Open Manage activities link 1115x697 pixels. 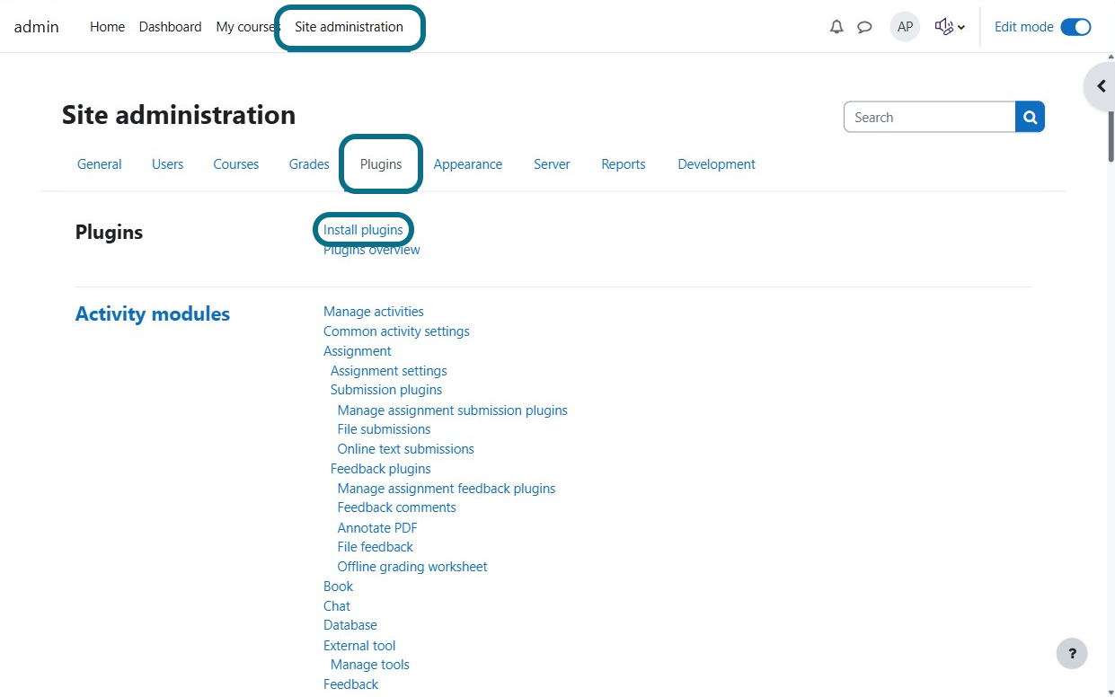374,312
